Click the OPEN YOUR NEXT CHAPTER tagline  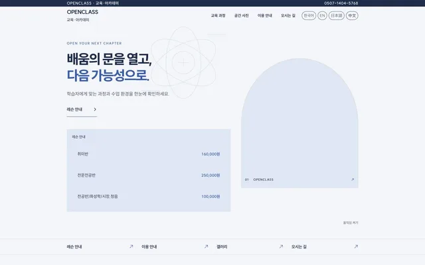[94, 43]
